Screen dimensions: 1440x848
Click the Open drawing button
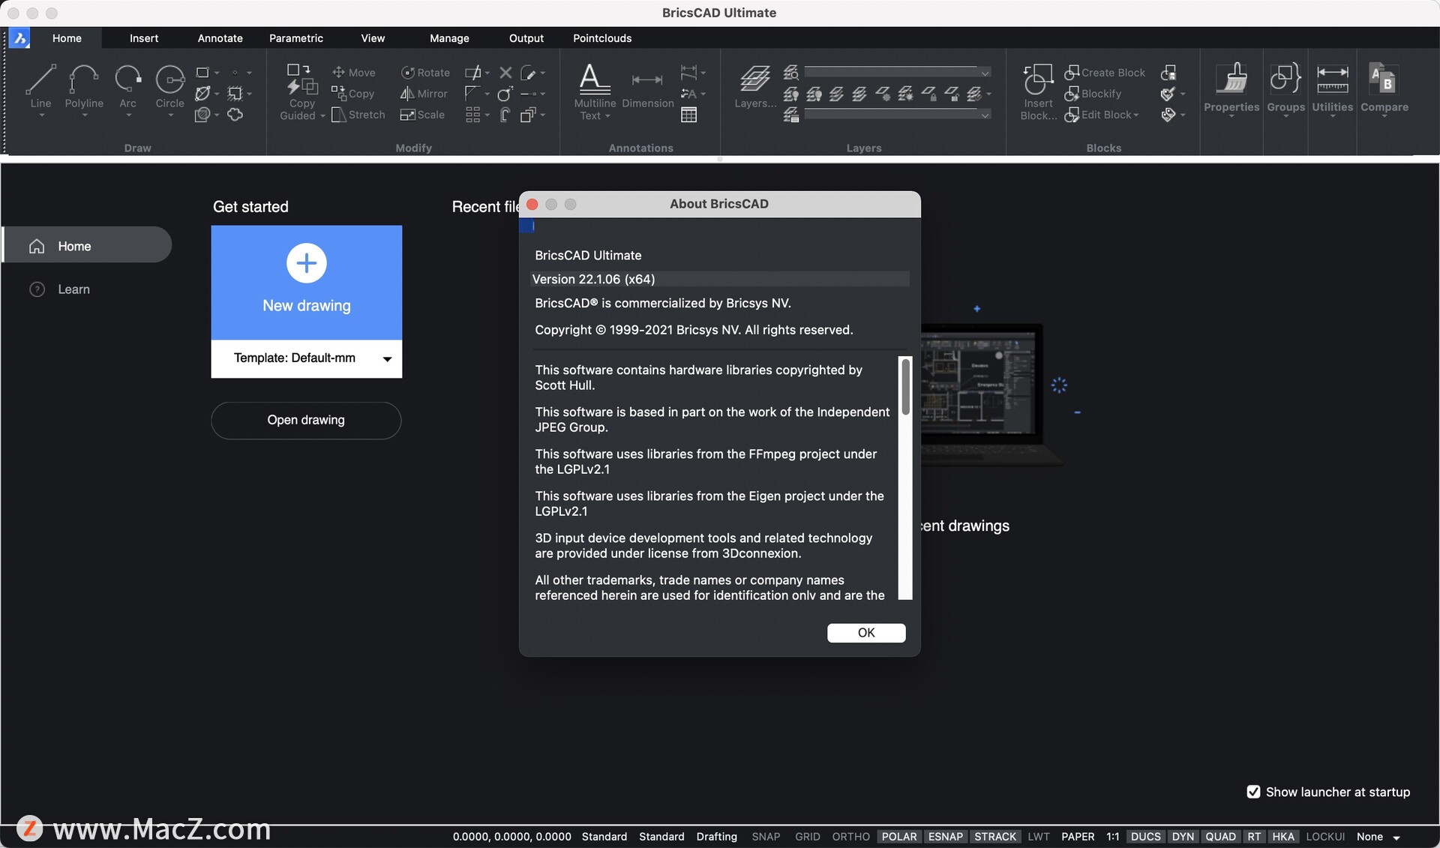[305, 420]
